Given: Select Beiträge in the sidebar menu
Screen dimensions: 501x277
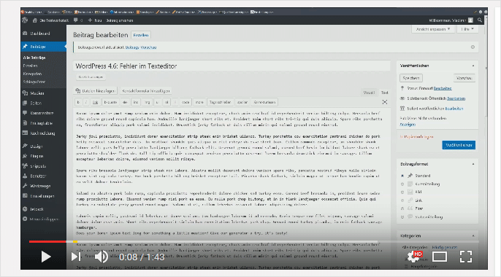Looking at the screenshot, I should 44,47.
